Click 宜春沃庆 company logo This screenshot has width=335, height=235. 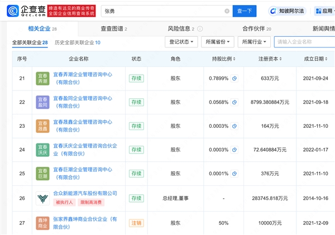click(42, 150)
